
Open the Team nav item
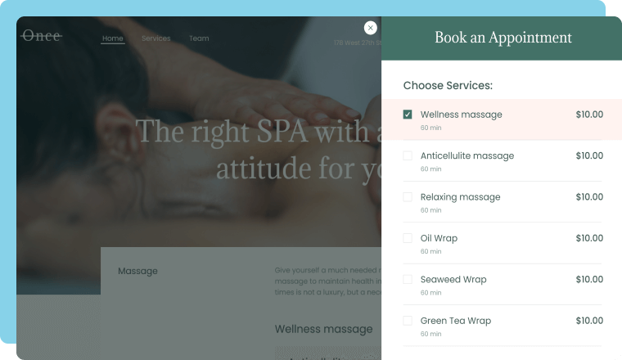tap(199, 38)
